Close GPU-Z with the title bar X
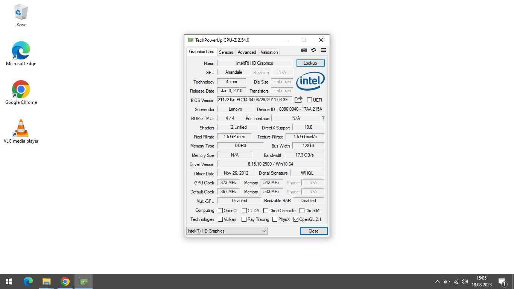Image resolution: width=514 pixels, height=289 pixels. (321, 40)
